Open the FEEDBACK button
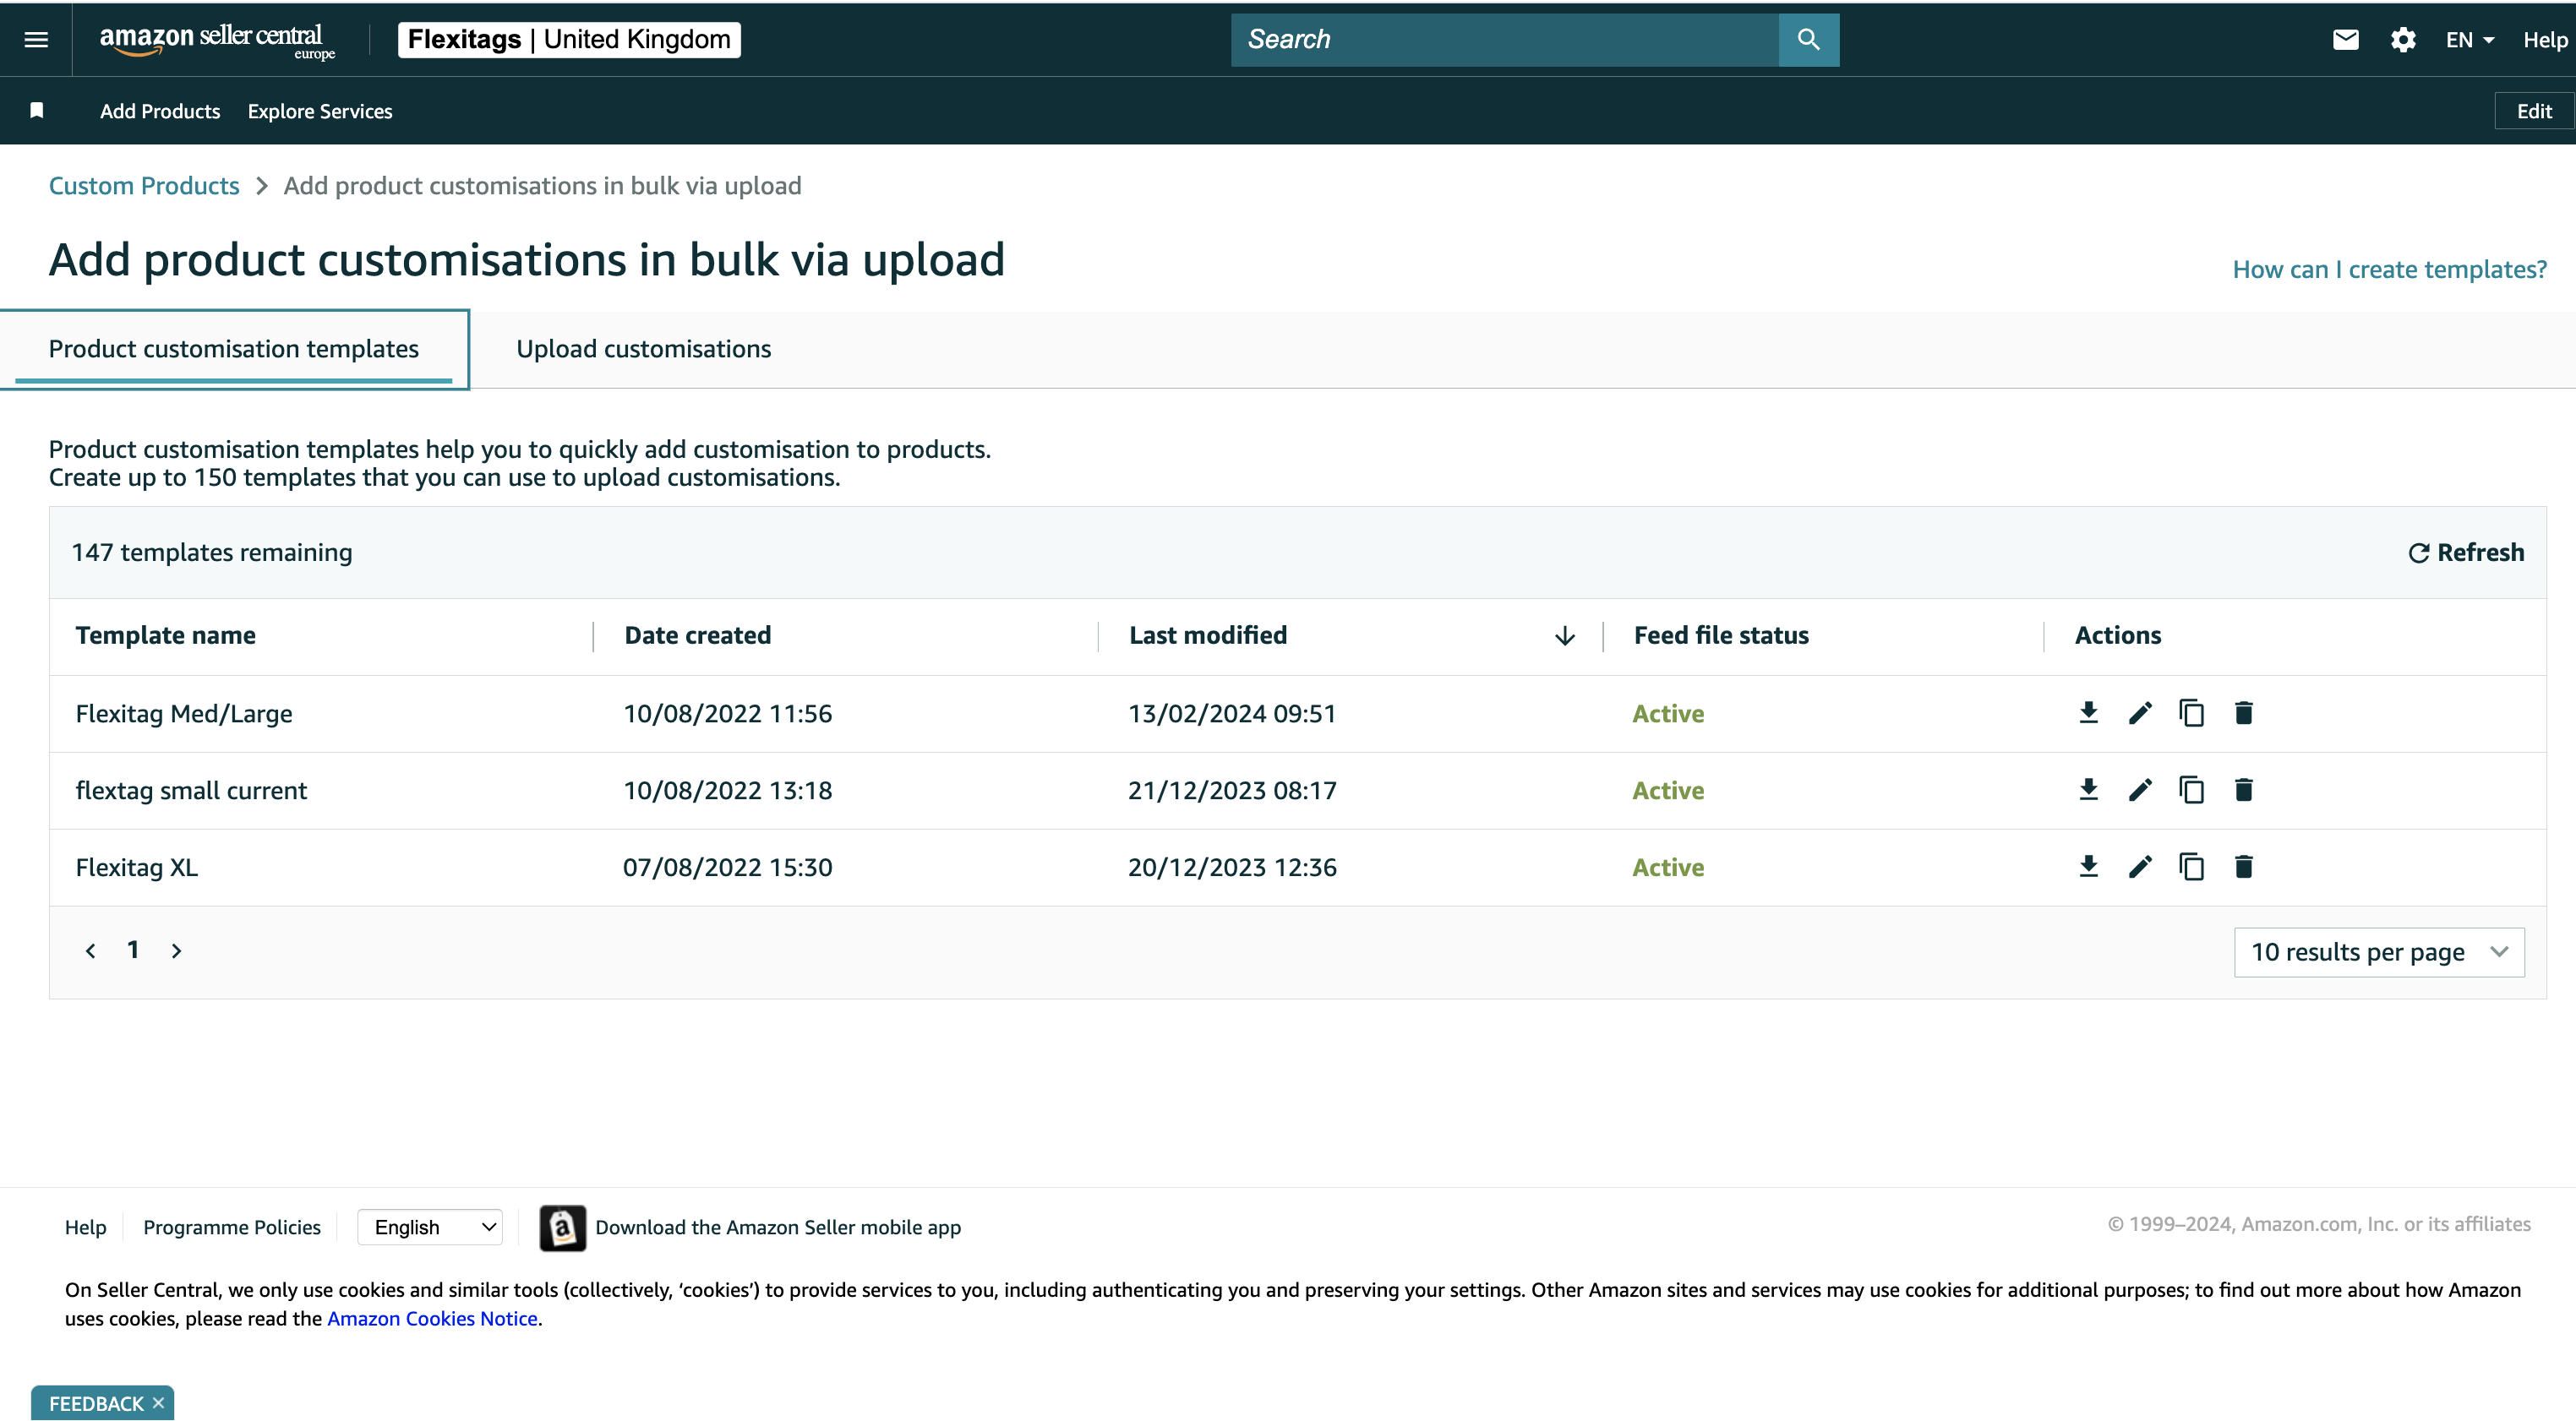2576x1421 pixels. (x=96, y=1403)
